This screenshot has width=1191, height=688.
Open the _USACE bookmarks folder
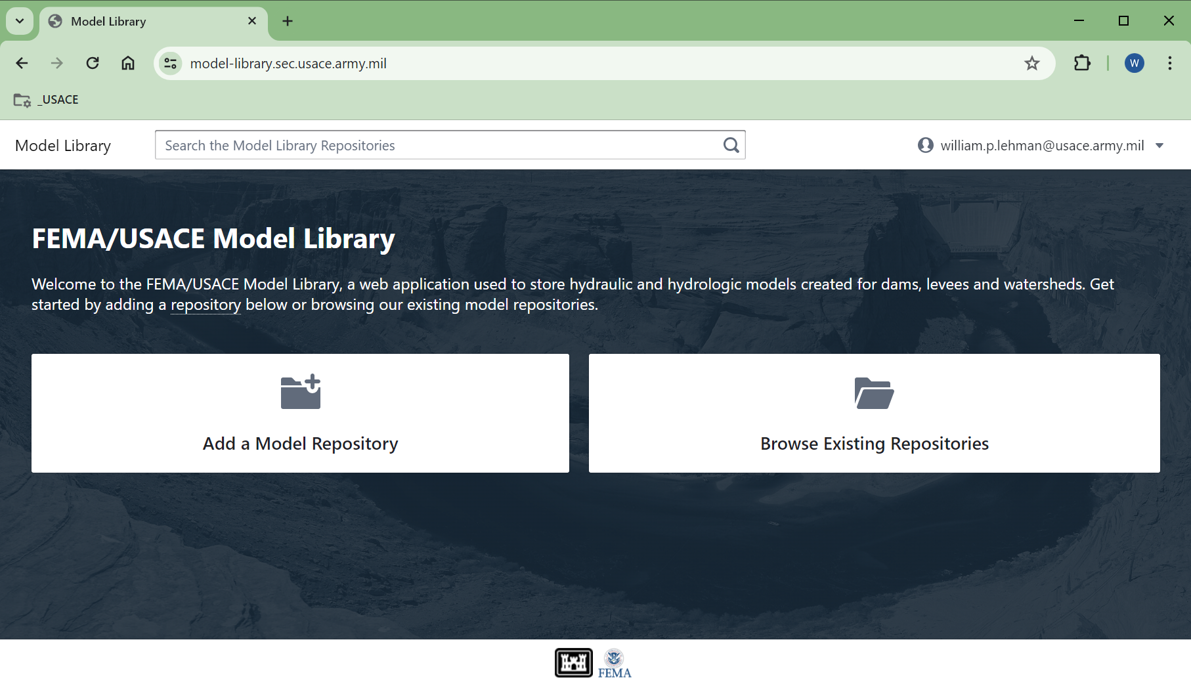tap(47, 99)
